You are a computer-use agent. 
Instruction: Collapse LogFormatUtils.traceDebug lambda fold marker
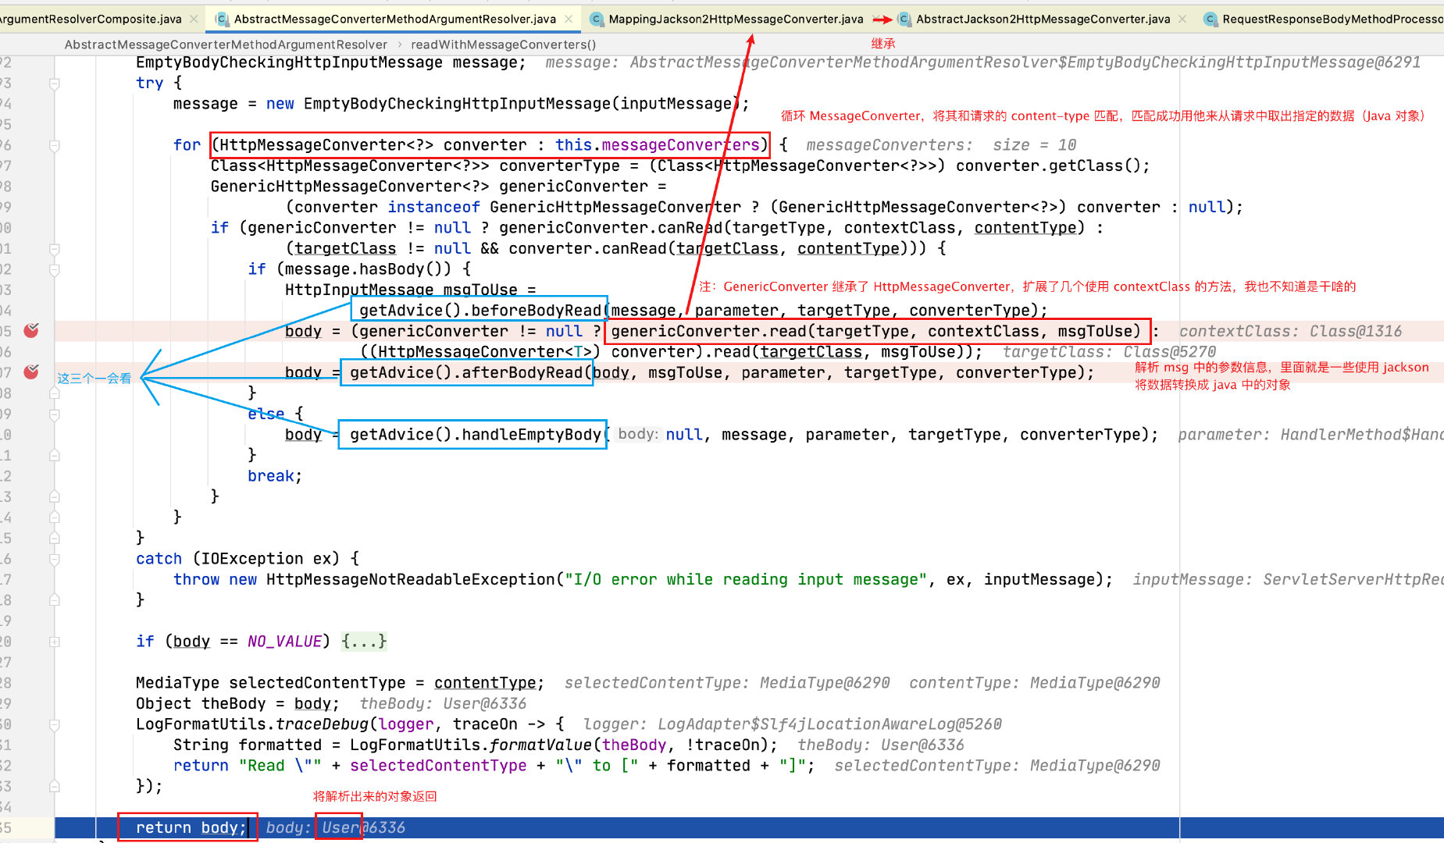[x=55, y=724]
